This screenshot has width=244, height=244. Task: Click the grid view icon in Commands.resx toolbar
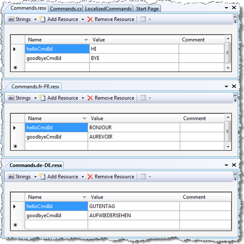(143, 19)
